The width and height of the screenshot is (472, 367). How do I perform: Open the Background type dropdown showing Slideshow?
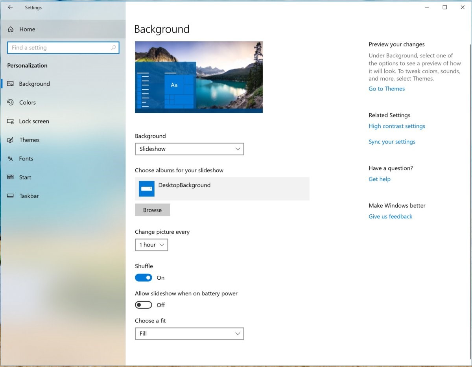[x=189, y=149]
